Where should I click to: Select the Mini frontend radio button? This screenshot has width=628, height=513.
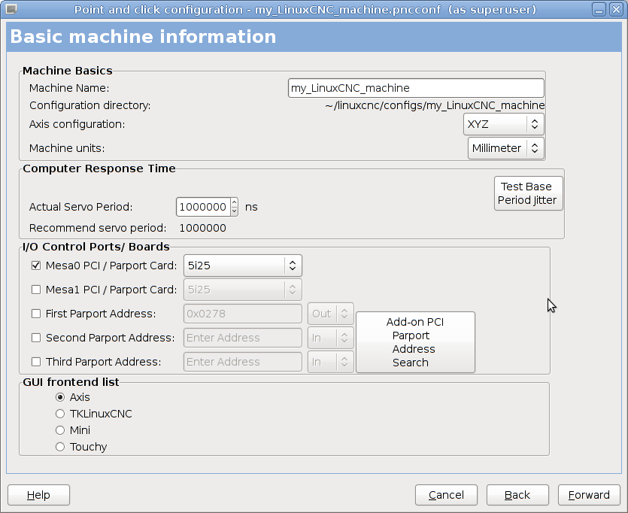[x=60, y=430]
